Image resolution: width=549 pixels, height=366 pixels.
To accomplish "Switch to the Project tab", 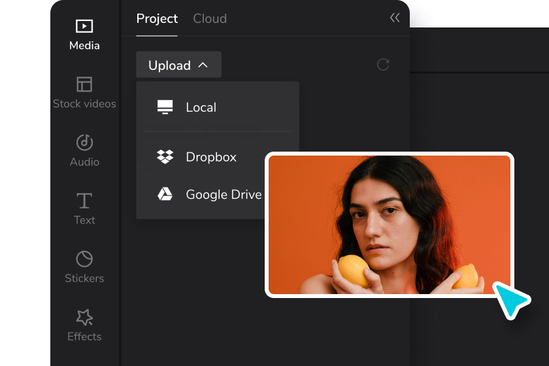I will tap(157, 18).
